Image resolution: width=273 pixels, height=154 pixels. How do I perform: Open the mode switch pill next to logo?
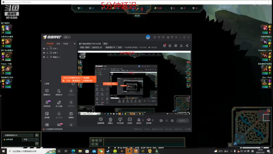(67, 37)
